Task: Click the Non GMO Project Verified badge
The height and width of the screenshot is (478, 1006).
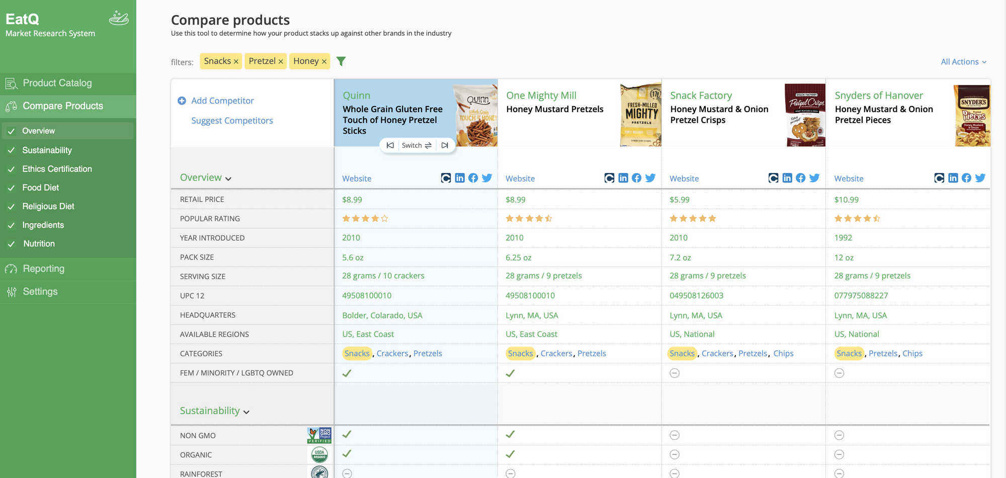Action: click(319, 435)
